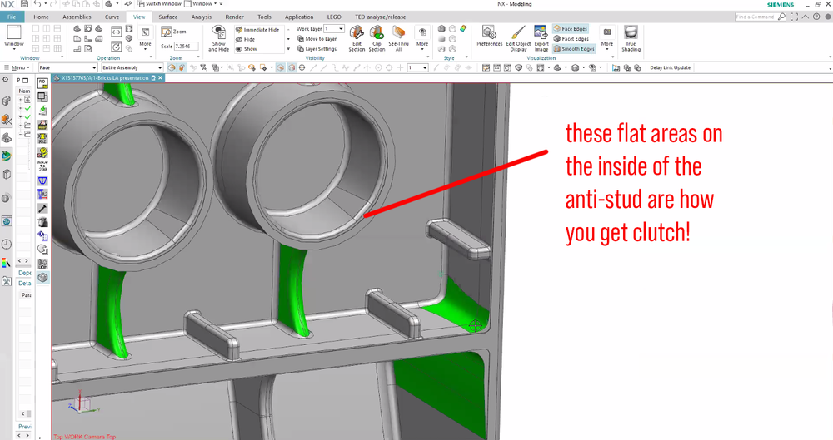Save the part with the disk icon
Viewport: 833px width, 440px height.
click(24, 3)
